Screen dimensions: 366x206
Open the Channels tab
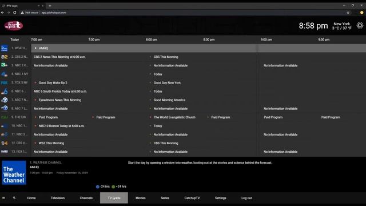(x=86, y=198)
